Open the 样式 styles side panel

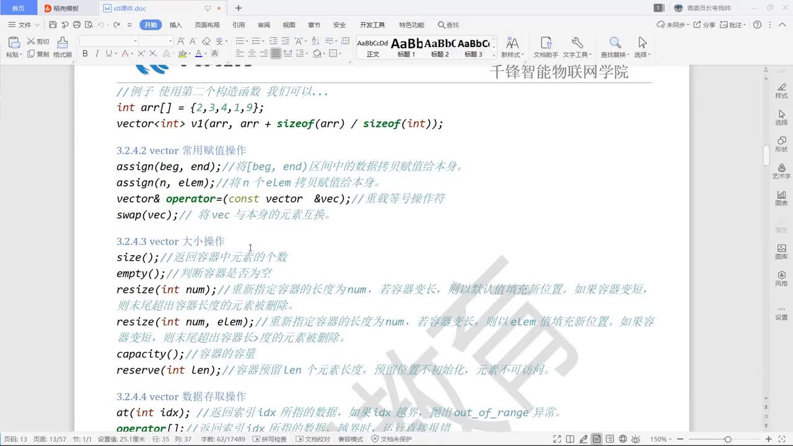point(781,90)
